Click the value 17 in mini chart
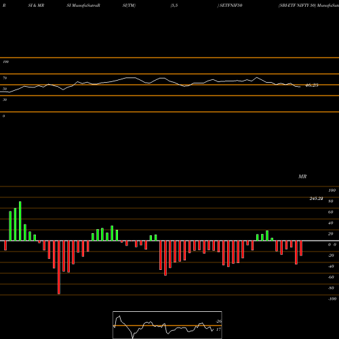 [x=218, y=330]
